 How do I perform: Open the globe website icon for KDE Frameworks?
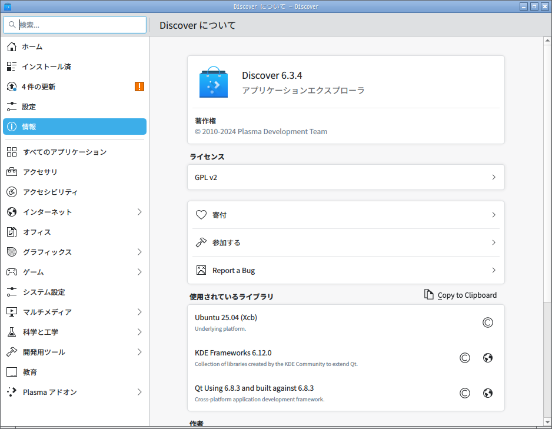point(488,358)
